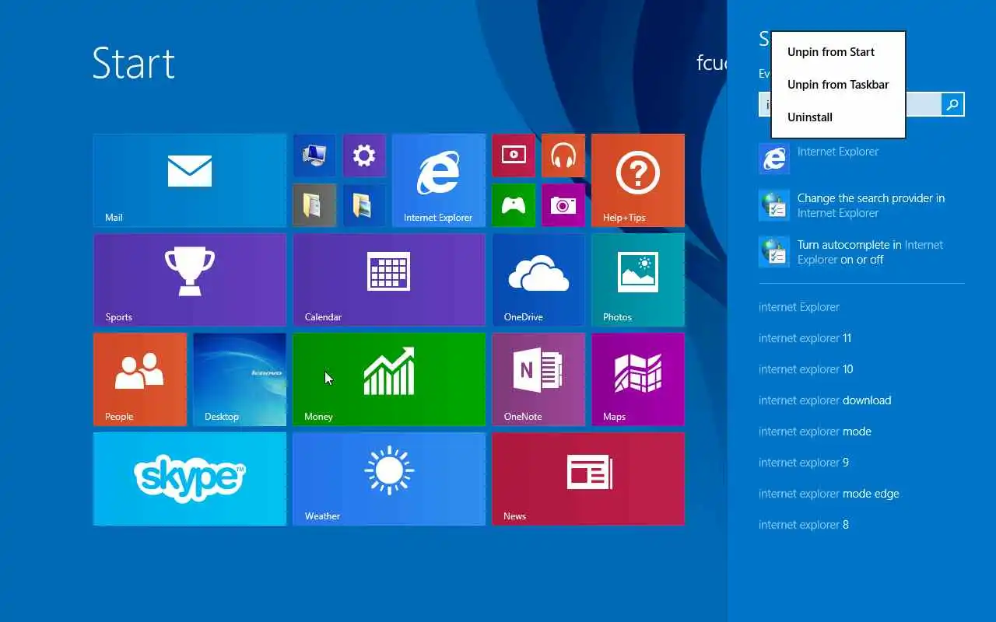Viewport: 996px width, 622px height.
Task: Open Internet Explorer search result
Action: (861, 159)
